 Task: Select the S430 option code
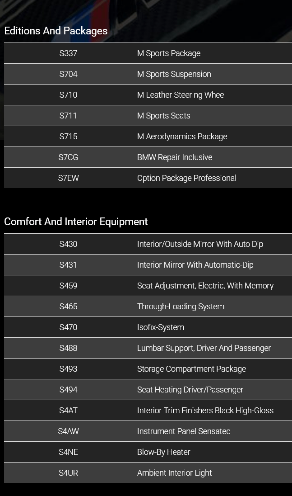pyautogui.click(x=68, y=244)
